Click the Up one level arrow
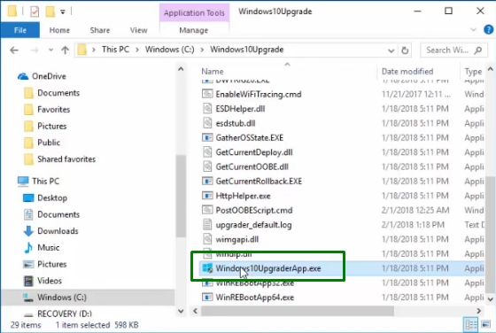 66,50
